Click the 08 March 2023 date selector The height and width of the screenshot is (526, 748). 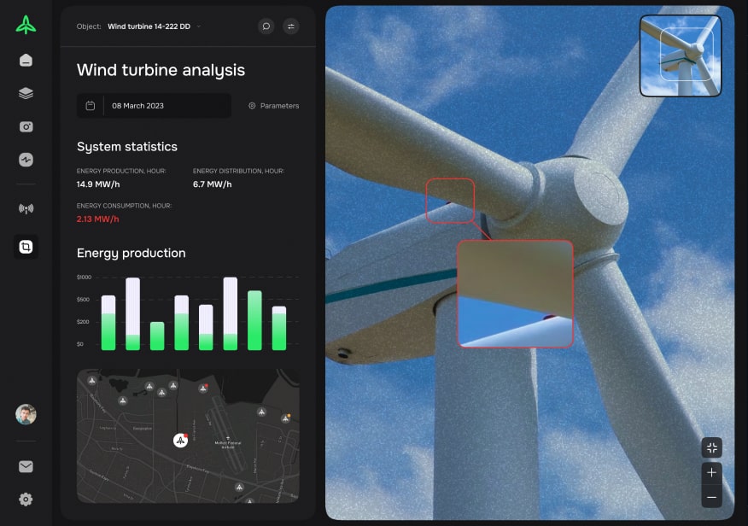pyautogui.click(x=154, y=105)
